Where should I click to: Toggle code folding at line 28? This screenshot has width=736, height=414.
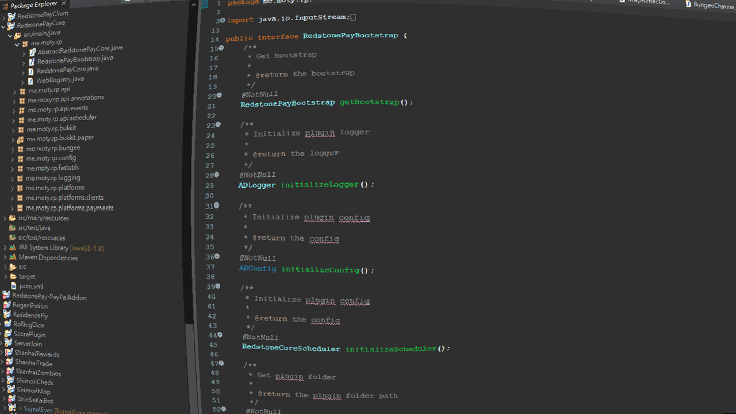(217, 175)
